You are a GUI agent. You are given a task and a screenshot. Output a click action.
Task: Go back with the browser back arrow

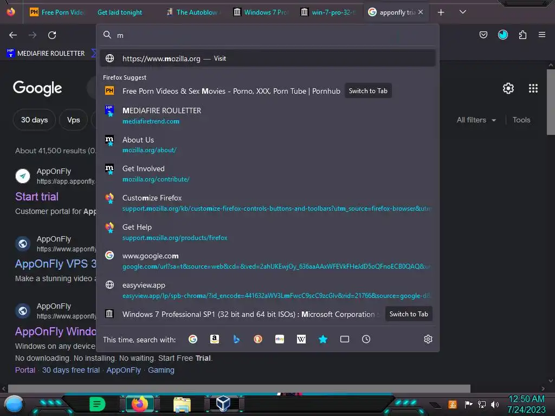tap(13, 35)
